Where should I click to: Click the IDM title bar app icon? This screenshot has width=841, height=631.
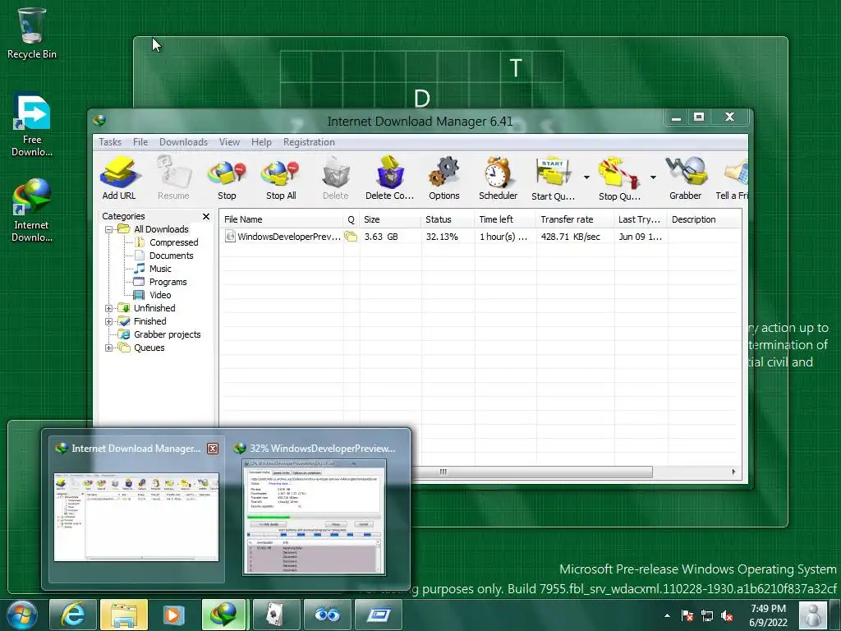99,120
